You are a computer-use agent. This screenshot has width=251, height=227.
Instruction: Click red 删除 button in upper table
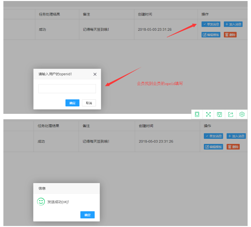pos(230,35)
